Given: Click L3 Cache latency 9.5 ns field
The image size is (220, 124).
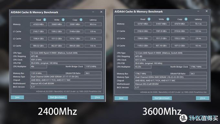Looking at the screenshot, I should pyautogui.click(x=198, y=46).
